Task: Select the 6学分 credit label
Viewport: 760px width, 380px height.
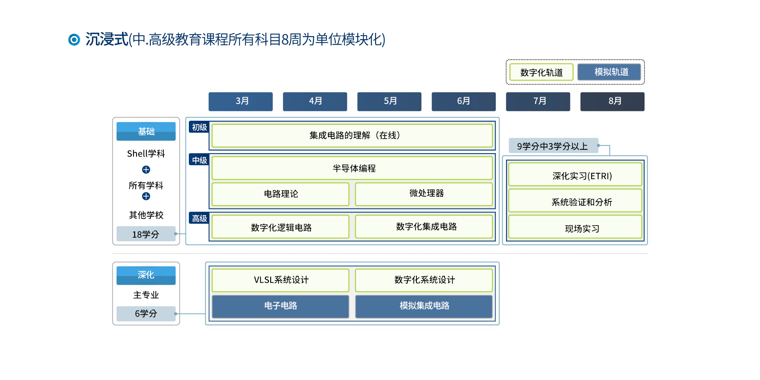Action: coord(146,313)
